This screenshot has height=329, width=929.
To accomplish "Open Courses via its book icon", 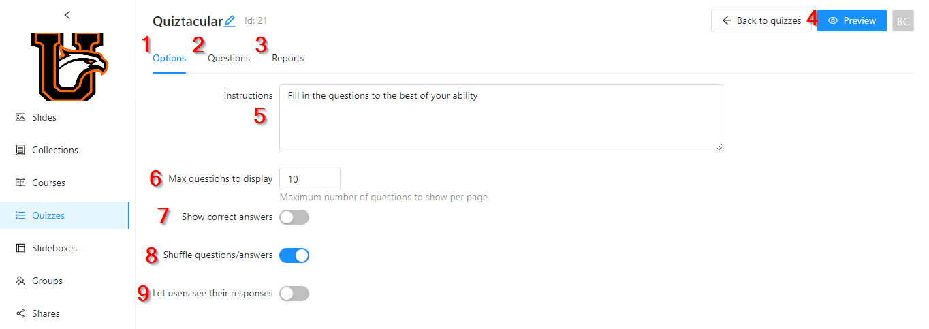I will [20, 183].
